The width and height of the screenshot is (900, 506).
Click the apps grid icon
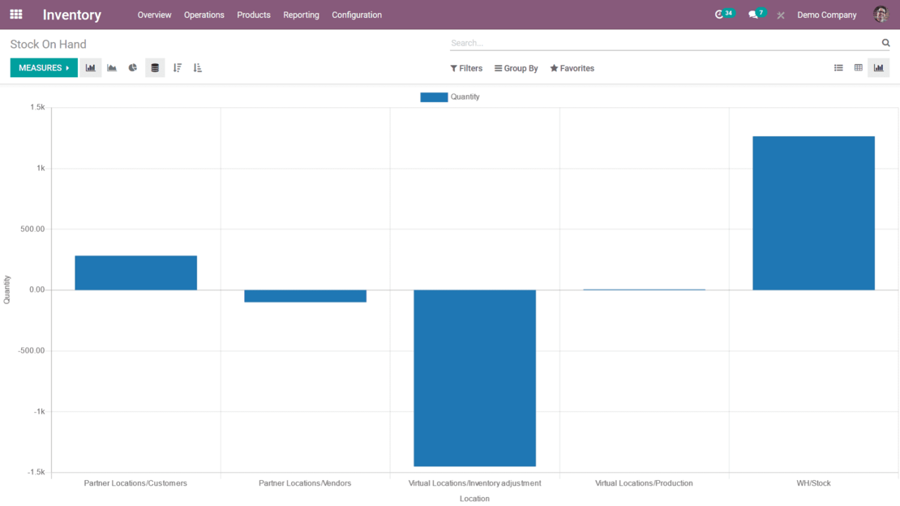(15, 14)
